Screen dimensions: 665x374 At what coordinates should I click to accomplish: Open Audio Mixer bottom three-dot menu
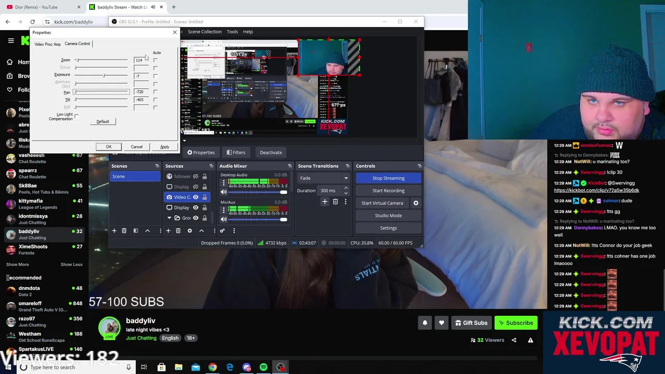[234, 231]
